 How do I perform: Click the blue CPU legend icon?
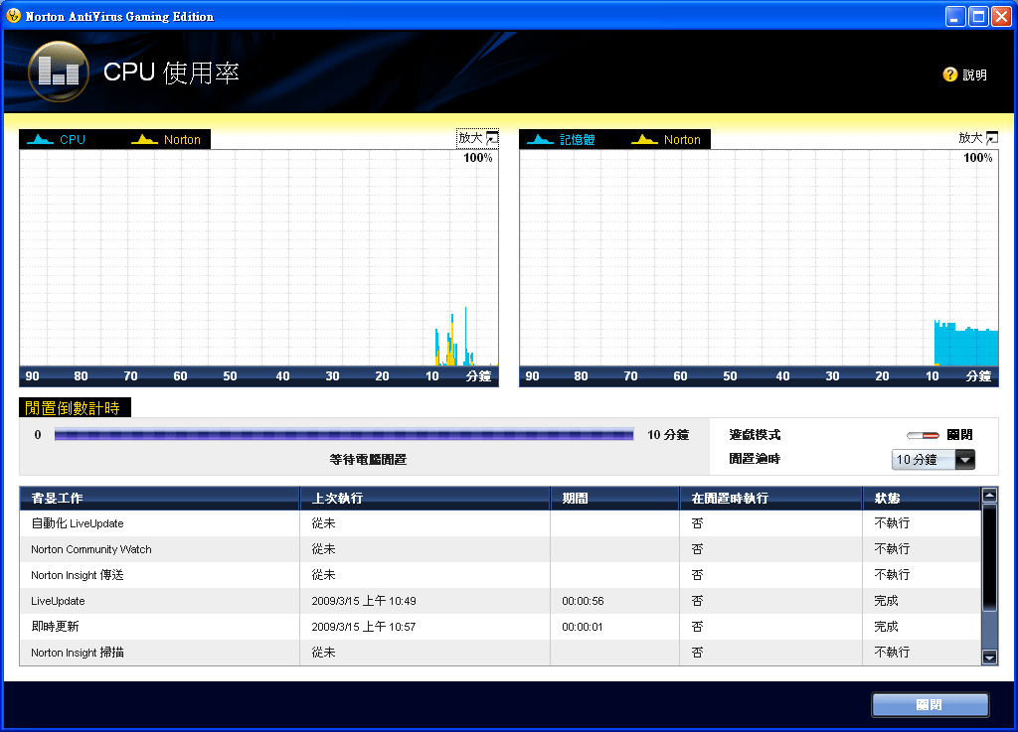(x=40, y=139)
